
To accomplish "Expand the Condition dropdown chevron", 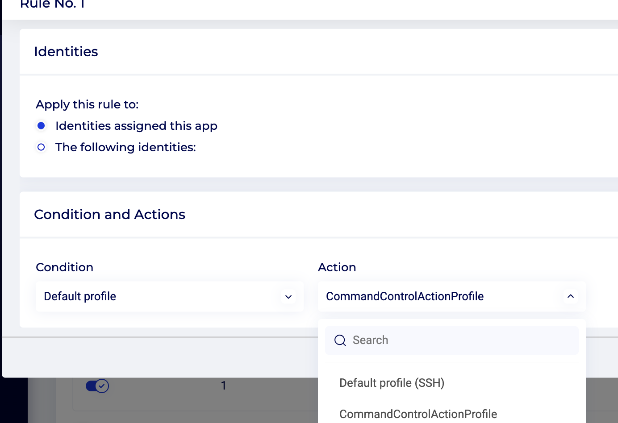I will tap(288, 297).
